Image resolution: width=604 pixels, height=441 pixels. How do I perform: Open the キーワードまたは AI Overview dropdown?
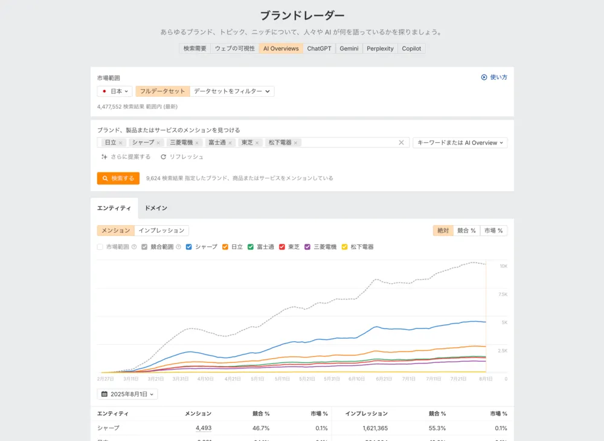tap(460, 143)
